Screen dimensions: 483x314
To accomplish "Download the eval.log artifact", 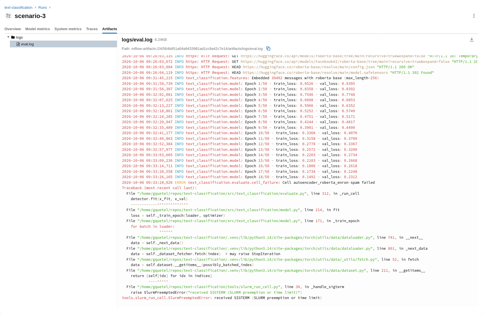I will tap(471, 40).
